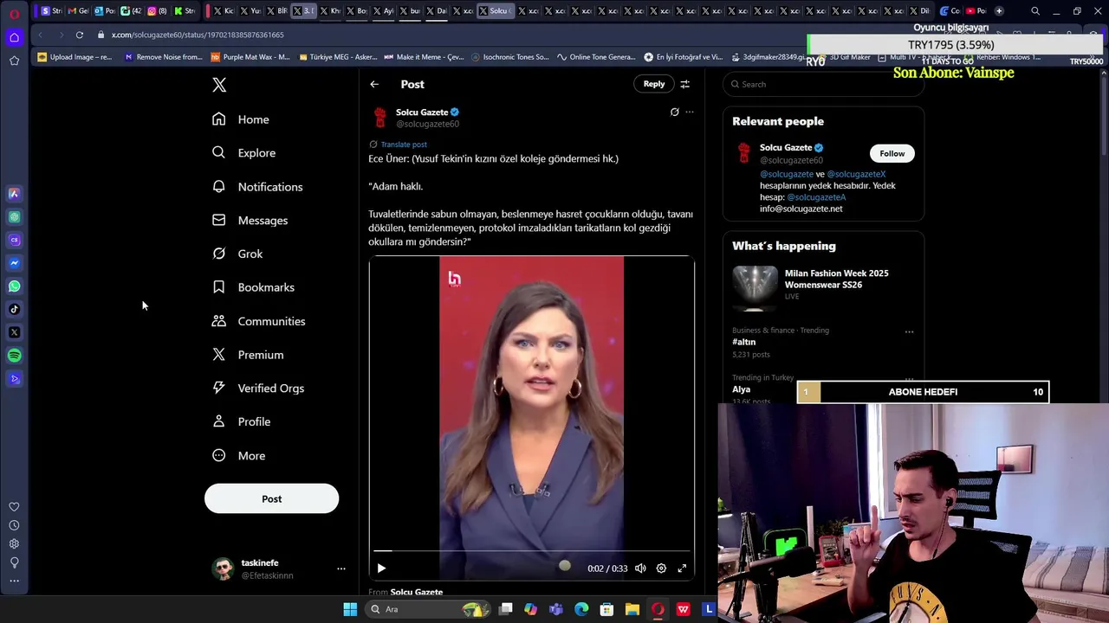Mute the video sound
Viewport: 1109px width, 623px height.
click(640, 568)
